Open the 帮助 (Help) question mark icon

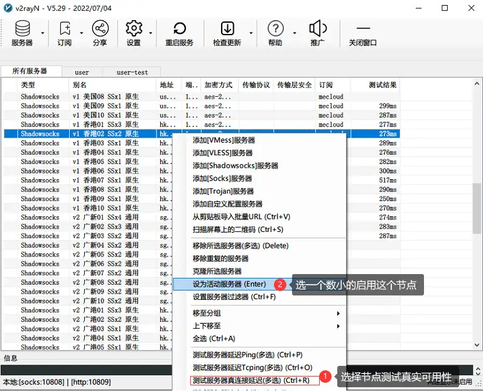pyautogui.click(x=275, y=33)
